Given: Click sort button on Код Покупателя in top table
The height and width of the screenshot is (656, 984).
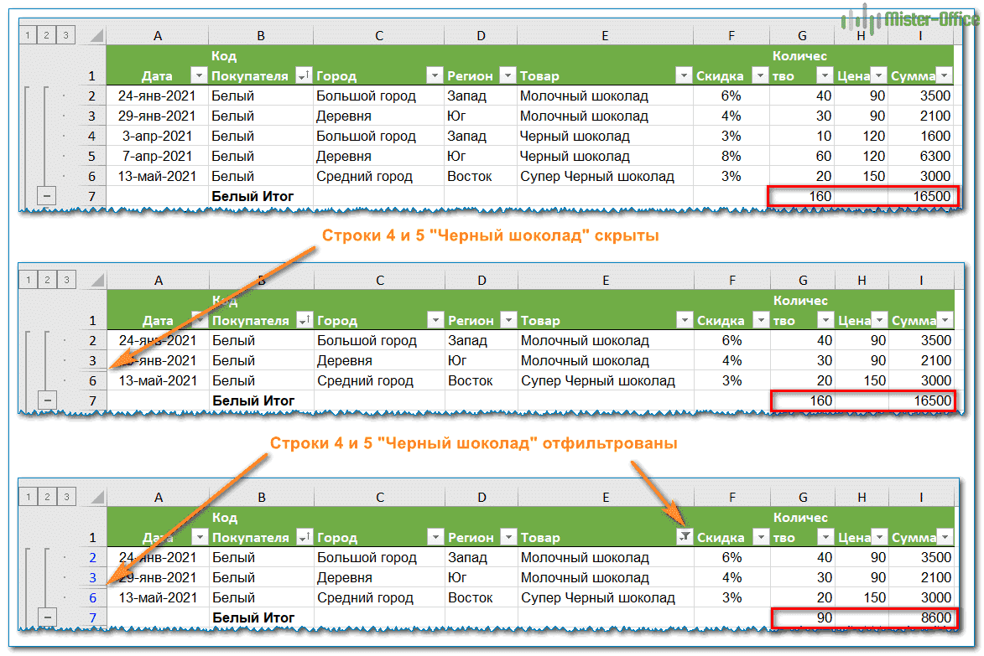Looking at the screenshot, I should 304,76.
